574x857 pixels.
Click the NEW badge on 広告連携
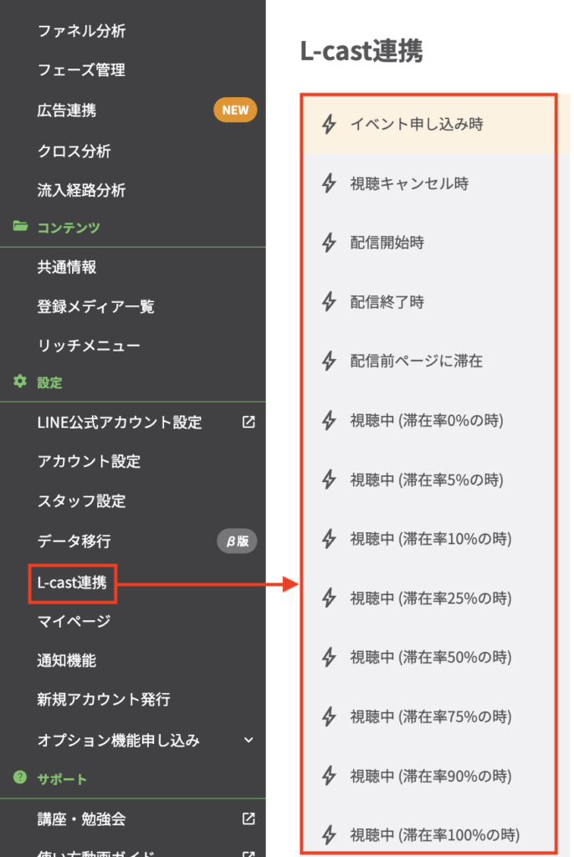pos(235,110)
